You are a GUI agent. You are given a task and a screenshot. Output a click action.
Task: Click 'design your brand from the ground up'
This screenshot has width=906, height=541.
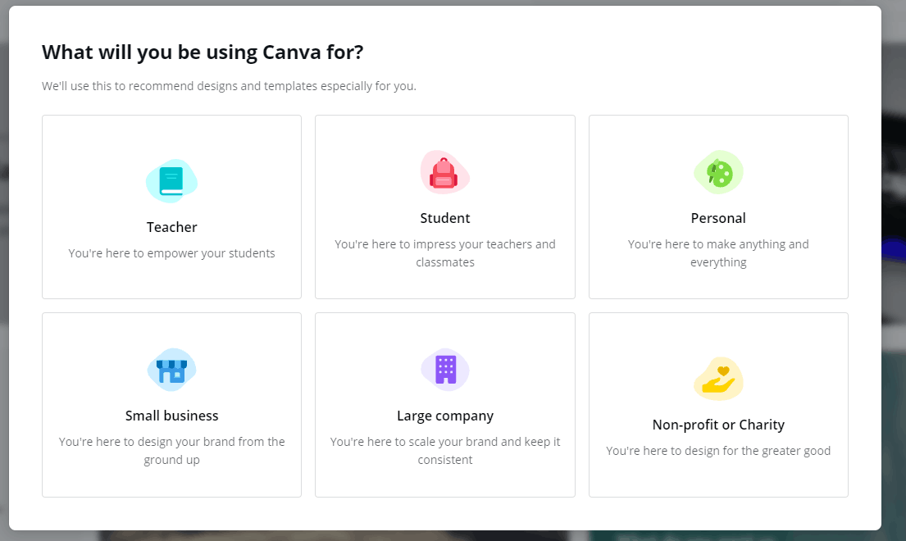coord(171,450)
